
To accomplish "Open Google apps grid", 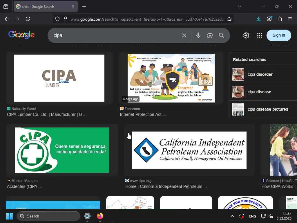I will (x=260, y=35).
